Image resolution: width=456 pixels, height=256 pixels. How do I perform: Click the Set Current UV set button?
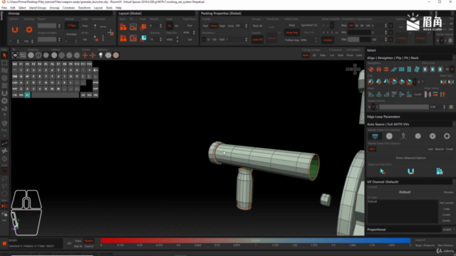(446, 203)
